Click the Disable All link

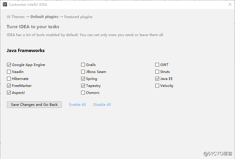(102, 105)
